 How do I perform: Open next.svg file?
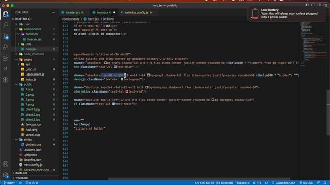click(31, 129)
